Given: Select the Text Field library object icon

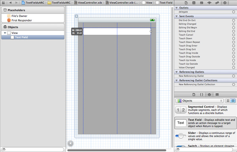Looking at the screenshot, I should pyautogui.click(x=181, y=123).
